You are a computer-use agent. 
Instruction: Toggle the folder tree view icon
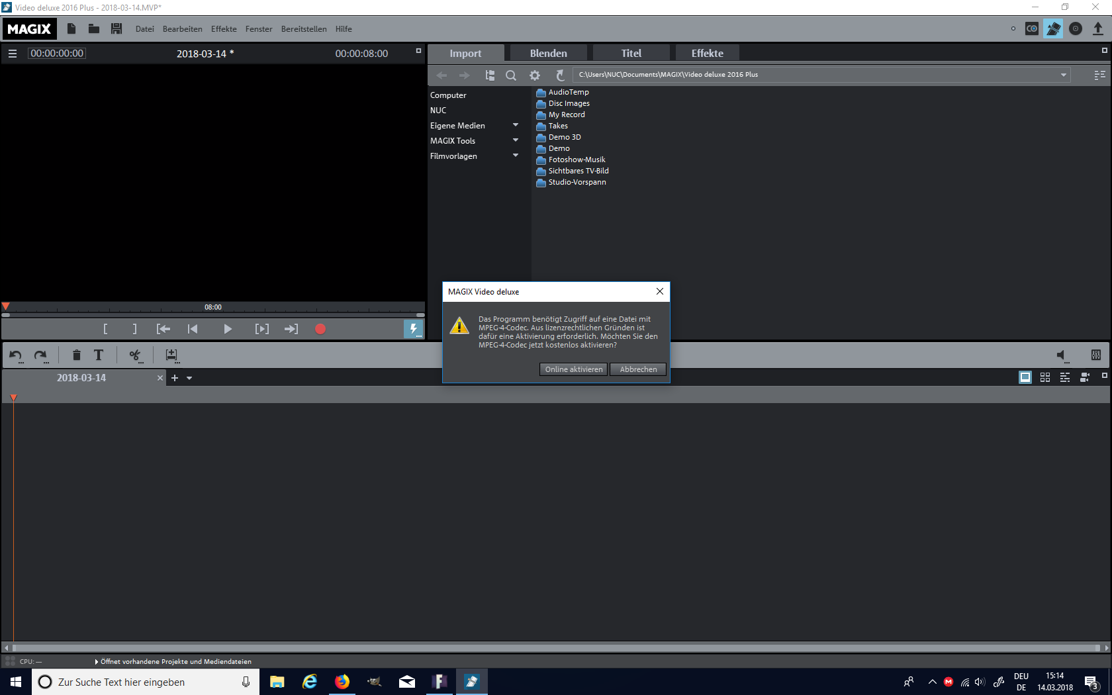[x=490, y=75]
